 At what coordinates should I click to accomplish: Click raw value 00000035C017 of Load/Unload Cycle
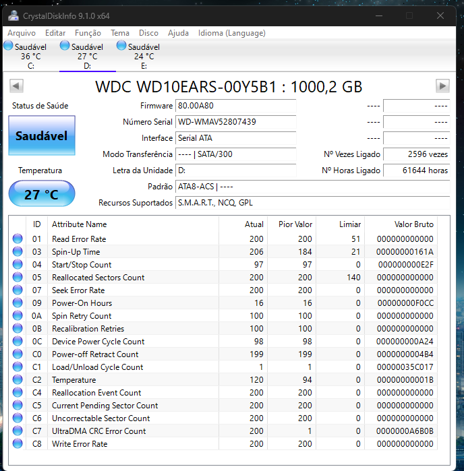pyautogui.click(x=405, y=367)
